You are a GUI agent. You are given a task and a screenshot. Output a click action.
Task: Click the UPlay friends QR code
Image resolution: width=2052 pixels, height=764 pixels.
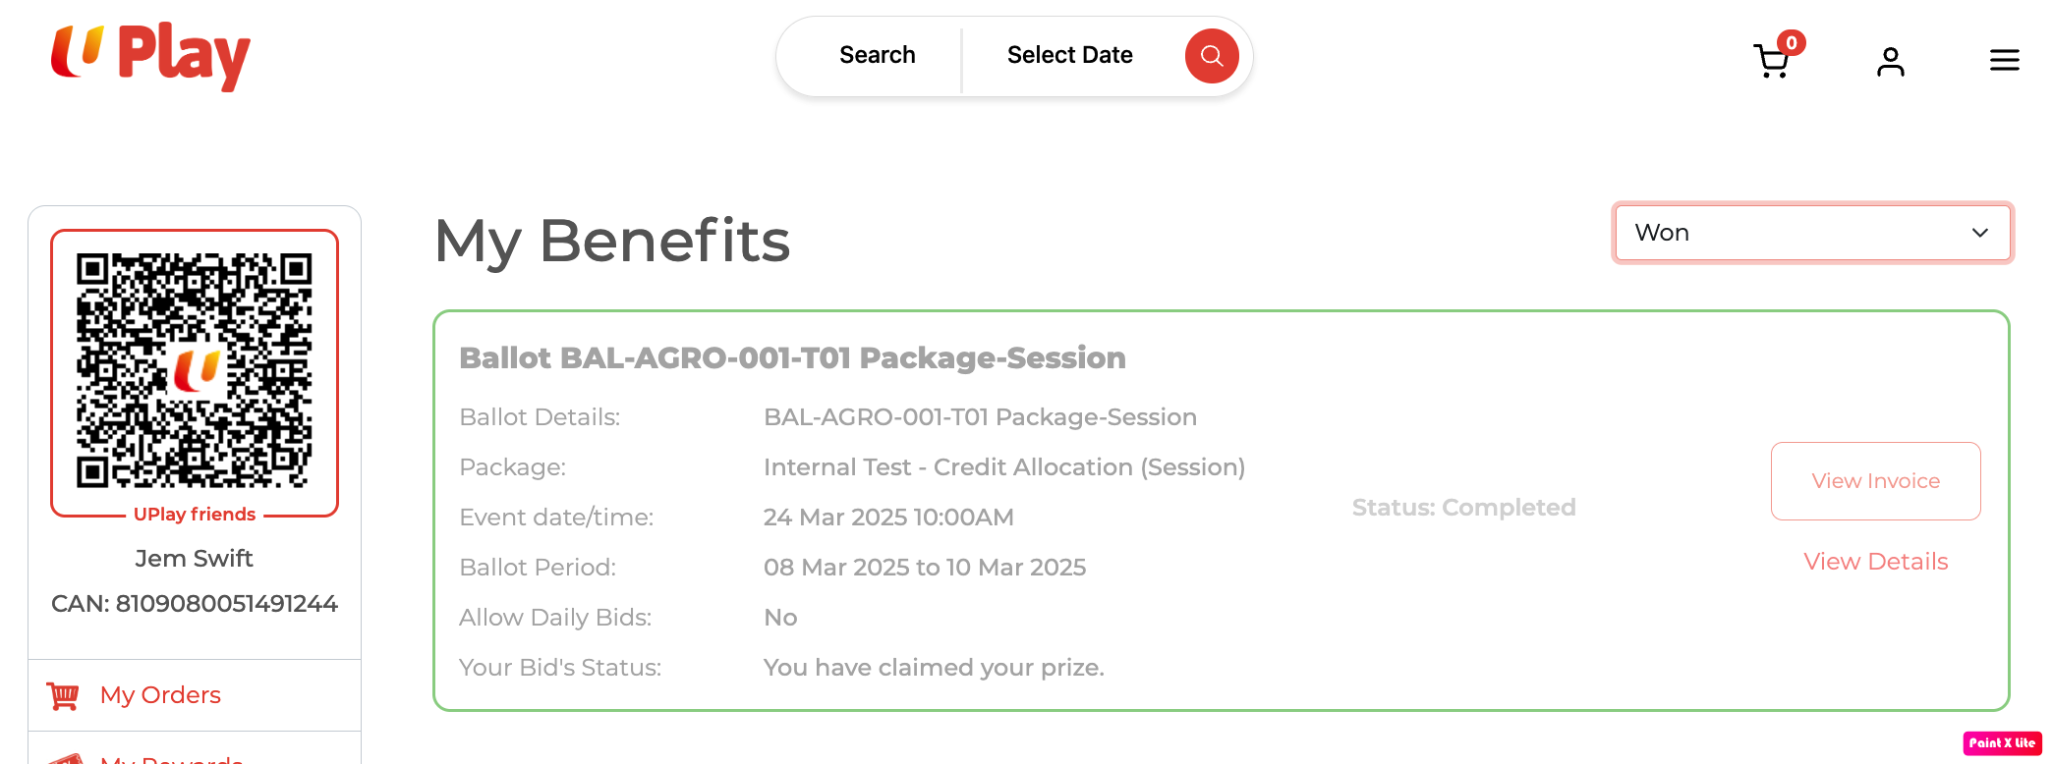coord(195,371)
